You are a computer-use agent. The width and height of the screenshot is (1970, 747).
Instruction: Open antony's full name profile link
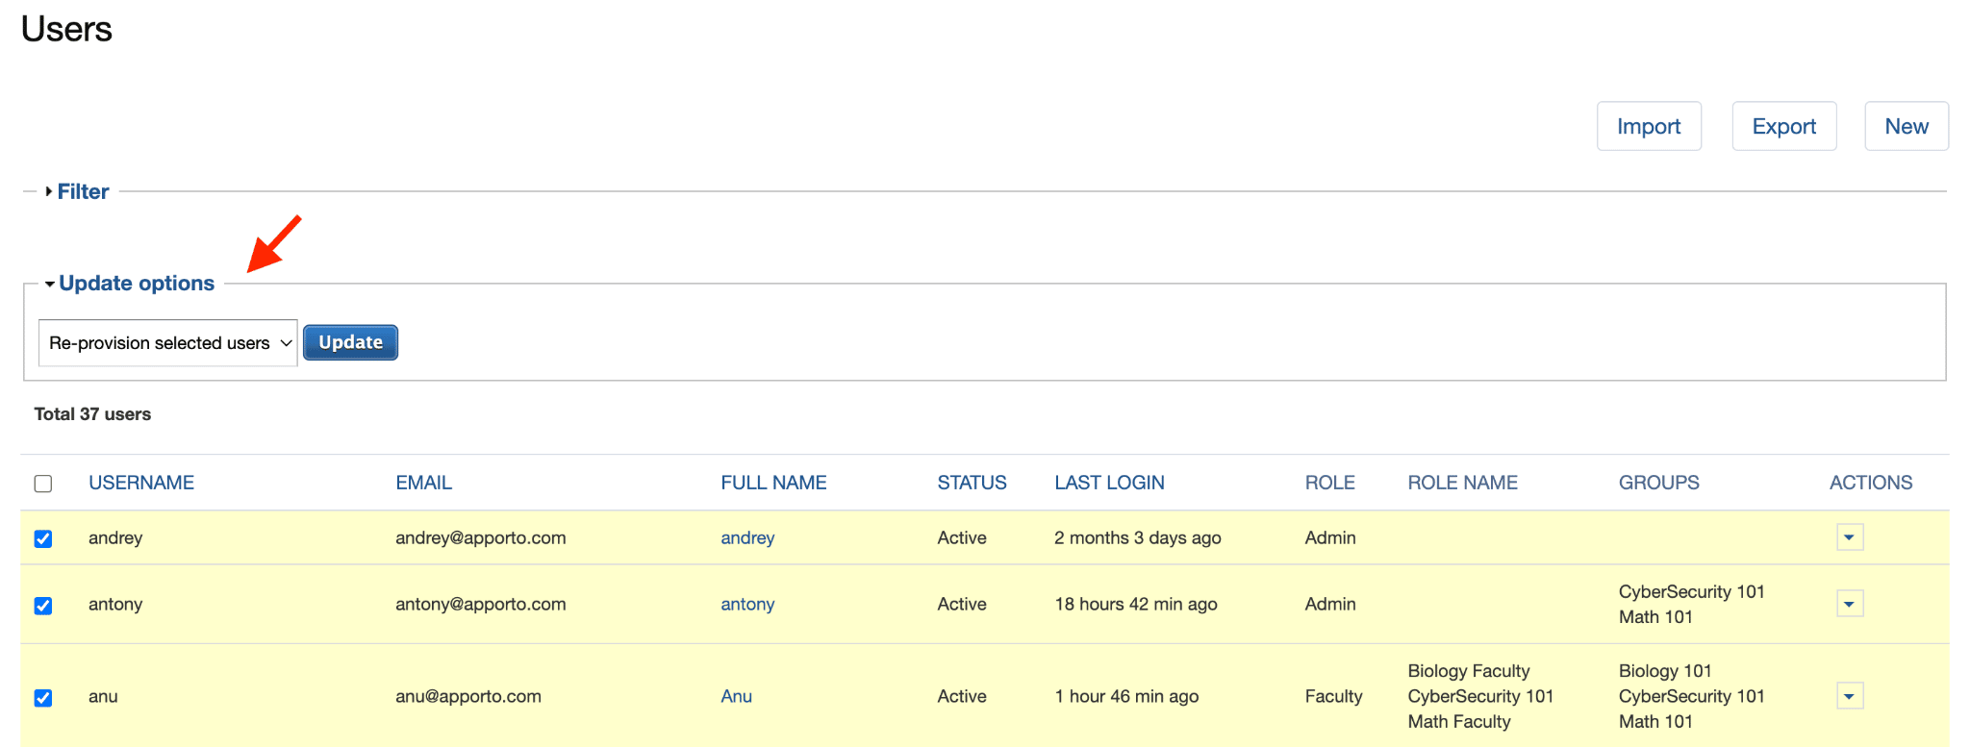(747, 604)
